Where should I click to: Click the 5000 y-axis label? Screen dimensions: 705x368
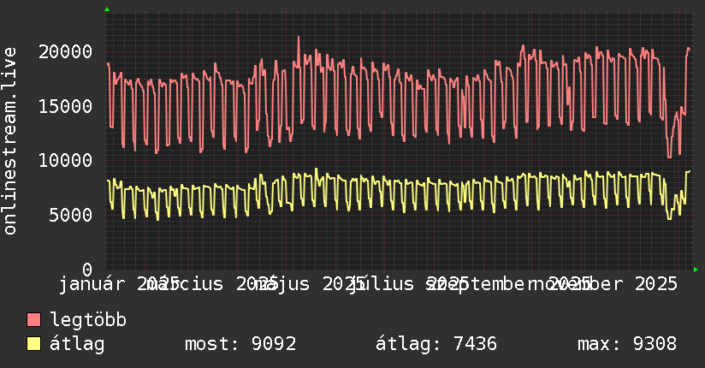click(71, 215)
